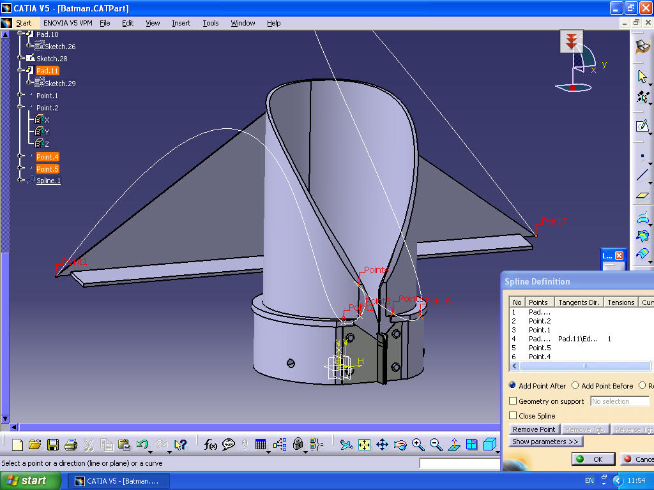
Task: Click the EN language indicator in tray
Action: pos(589,480)
